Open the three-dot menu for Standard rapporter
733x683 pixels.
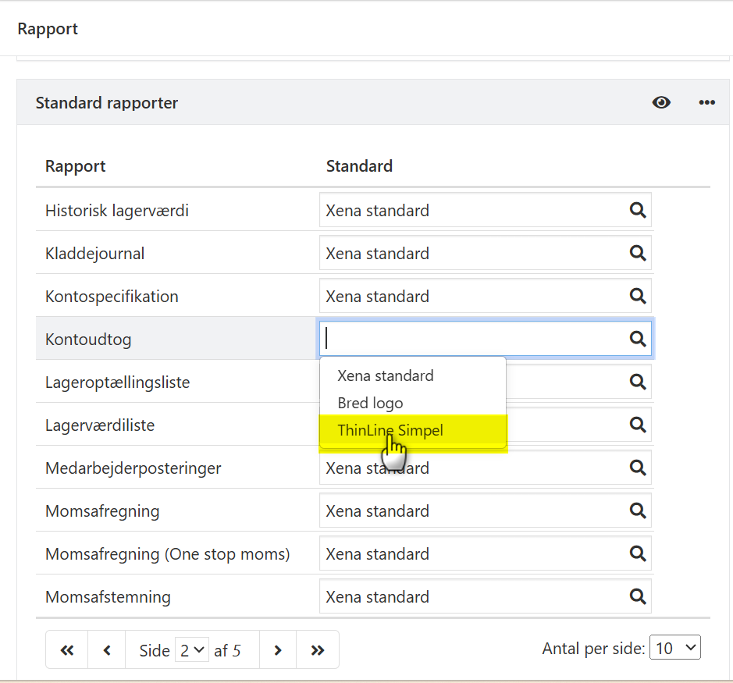pos(707,102)
